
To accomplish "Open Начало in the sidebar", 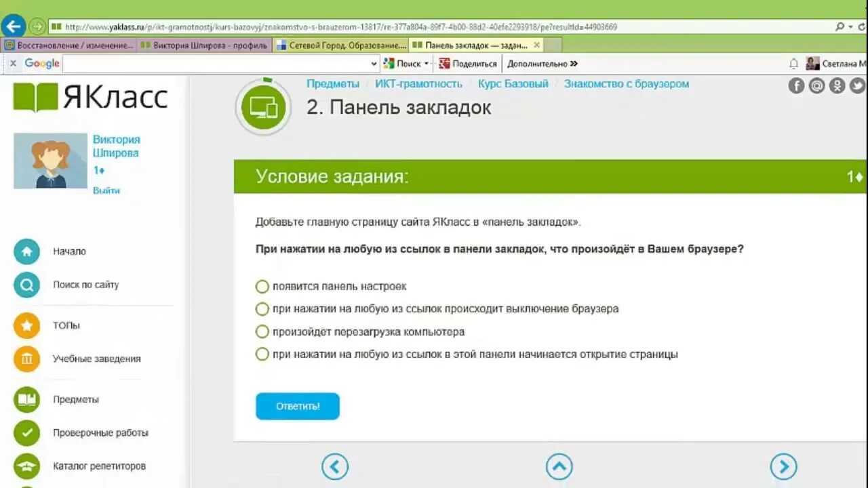I will [x=69, y=251].
